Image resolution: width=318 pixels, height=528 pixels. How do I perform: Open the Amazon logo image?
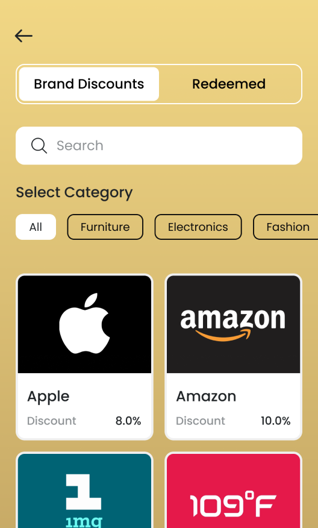pos(233,324)
